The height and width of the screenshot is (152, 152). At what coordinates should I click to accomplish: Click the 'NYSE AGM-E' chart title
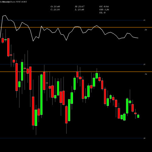tap(21, 2)
